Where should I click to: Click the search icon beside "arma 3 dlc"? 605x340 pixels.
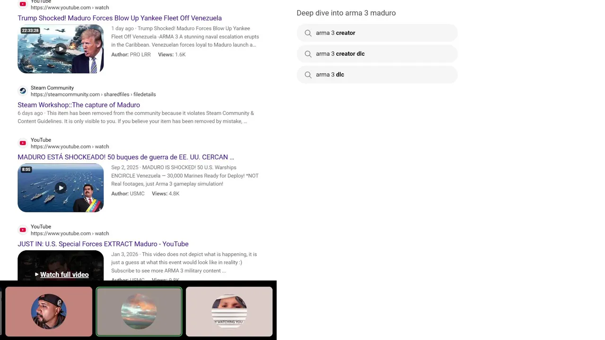point(308,75)
